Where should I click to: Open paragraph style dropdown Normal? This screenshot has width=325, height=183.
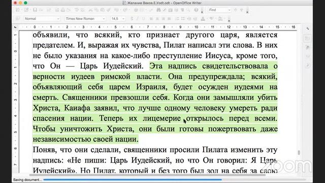58,19
